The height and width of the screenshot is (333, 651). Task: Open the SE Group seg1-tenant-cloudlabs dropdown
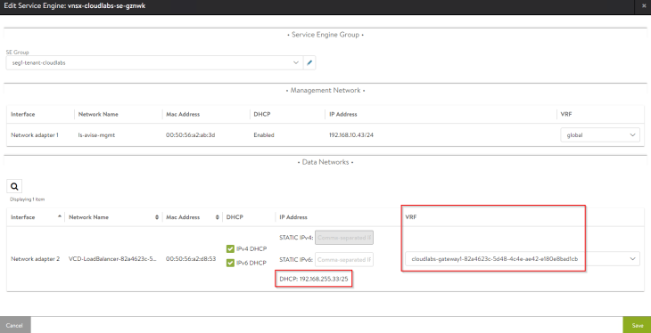[x=154, y=63]
